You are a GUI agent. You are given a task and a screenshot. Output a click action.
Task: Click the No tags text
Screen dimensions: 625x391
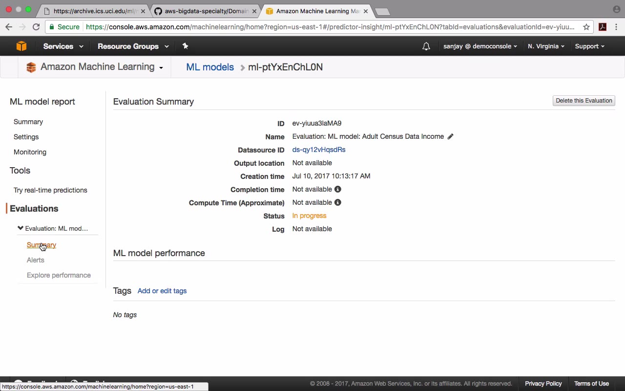pyautogui.click(x=125, y=315)
